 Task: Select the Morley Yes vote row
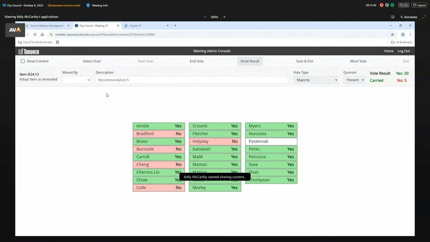(x=215, y=188)
